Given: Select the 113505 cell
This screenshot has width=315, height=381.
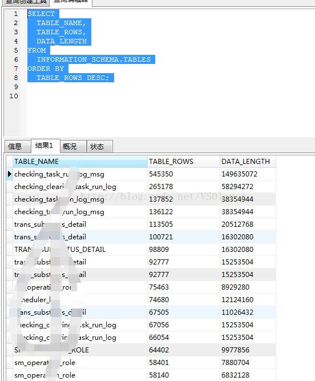Looking at the screenshot, I should pyautogui.click(x=183, y=224).
